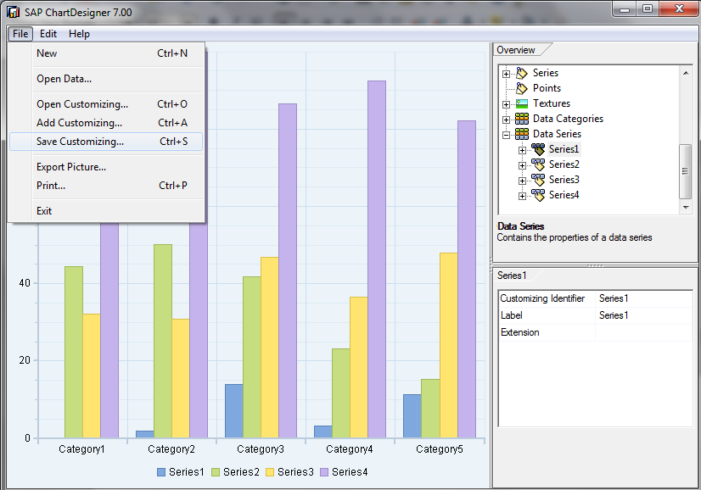Edit the Customizing Identifier value field
The width and height of the screenshot is (701, 490).
point(644,298)
